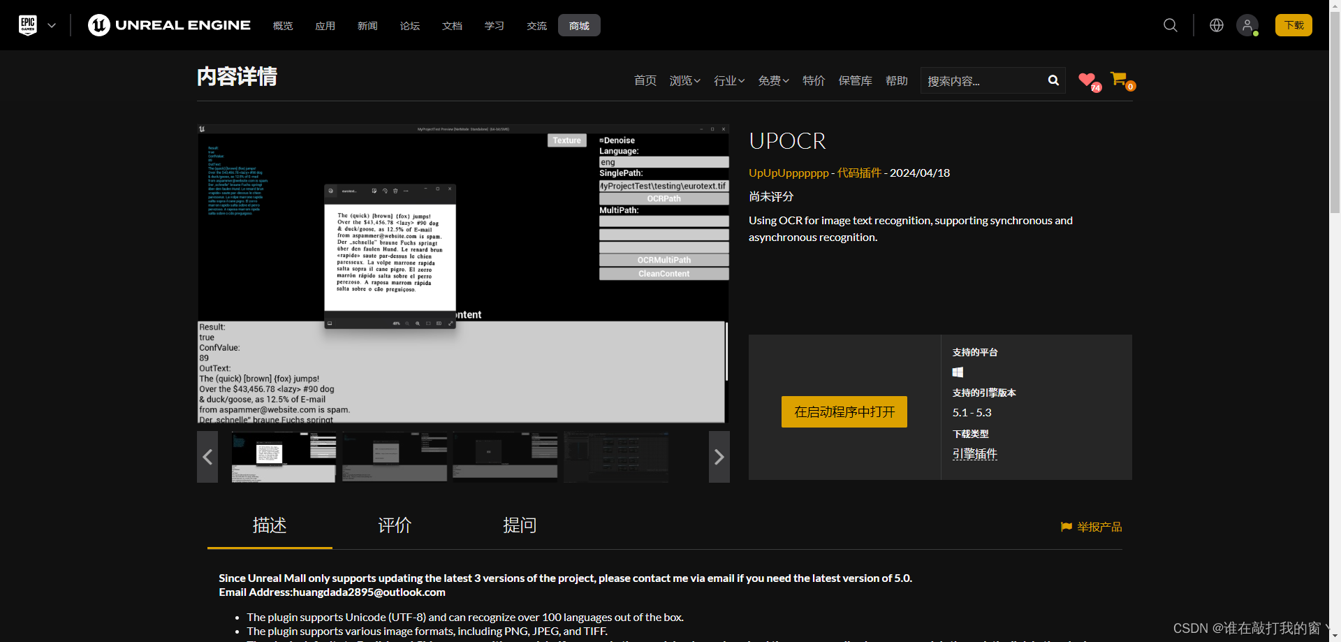Click the page scrollbar thumb

point(1335,112)
